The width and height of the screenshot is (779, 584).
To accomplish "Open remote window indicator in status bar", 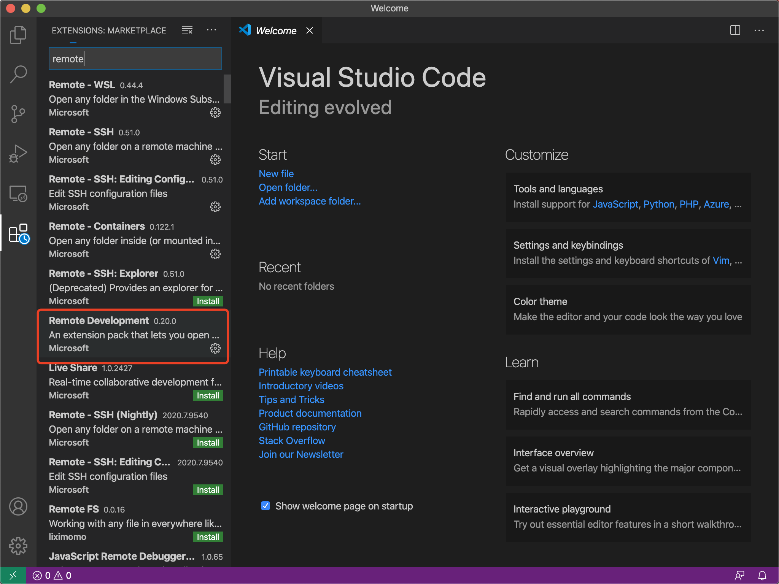I will (x=13, y=576).
